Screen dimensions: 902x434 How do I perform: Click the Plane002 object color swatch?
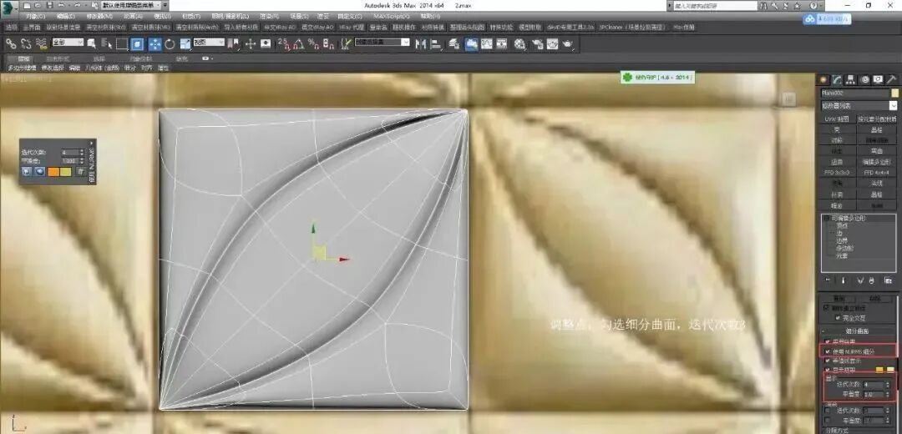tap(894, 93)
